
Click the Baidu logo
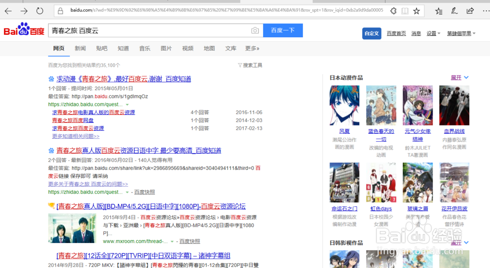click(24, 29)
